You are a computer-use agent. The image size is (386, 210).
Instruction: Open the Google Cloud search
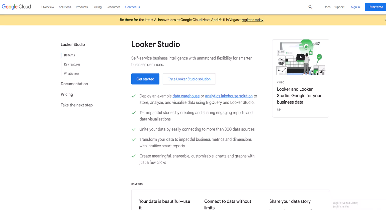click(310, 7)
